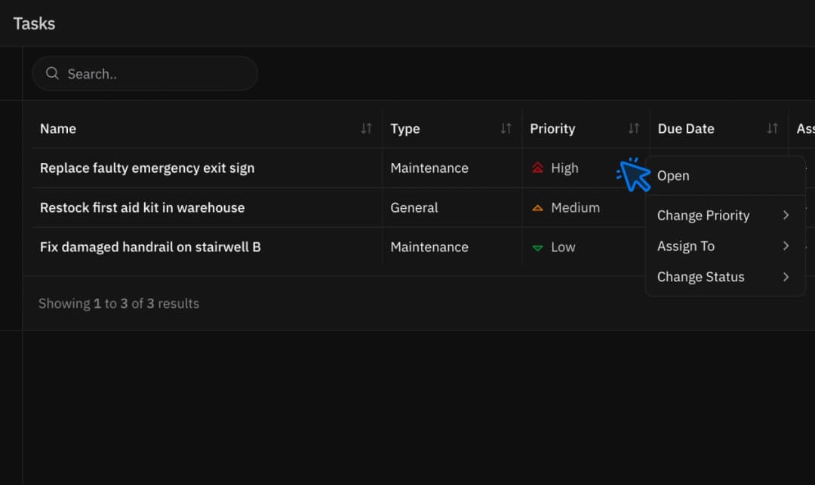The width and height of the screenshot is (815, 485).
Task: Expand the Change Priority submenu
Action: (786, 215)
